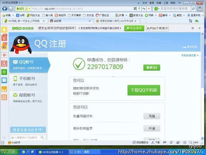This screenshot has height=155, width=206.
Task: Open the red shopping bag sidebar icon
Action: [4, 37]
